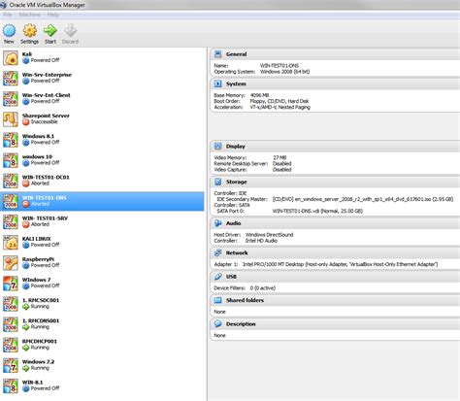The height and width of the screenshot is (401, 460).
Task: Select the WIndows 7 VM icon
Action: pos(11,283)
